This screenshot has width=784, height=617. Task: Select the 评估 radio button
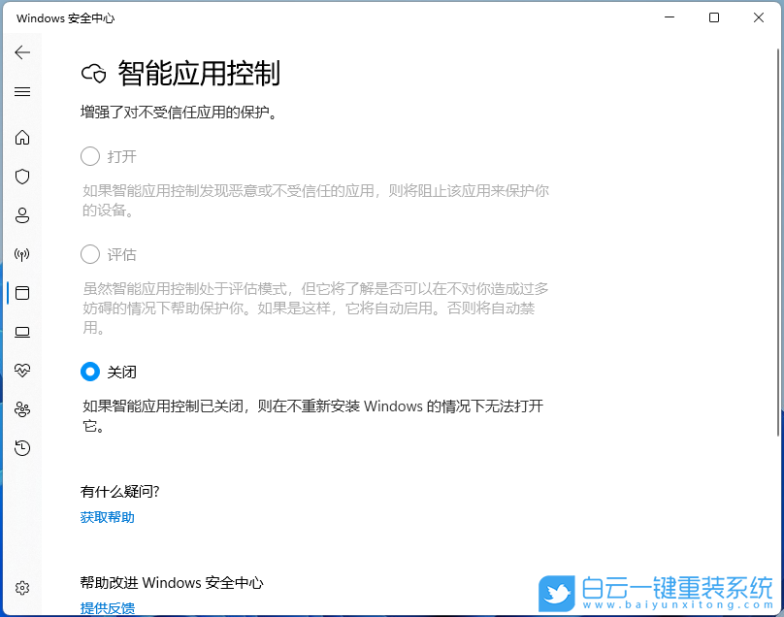coord(89,254)
